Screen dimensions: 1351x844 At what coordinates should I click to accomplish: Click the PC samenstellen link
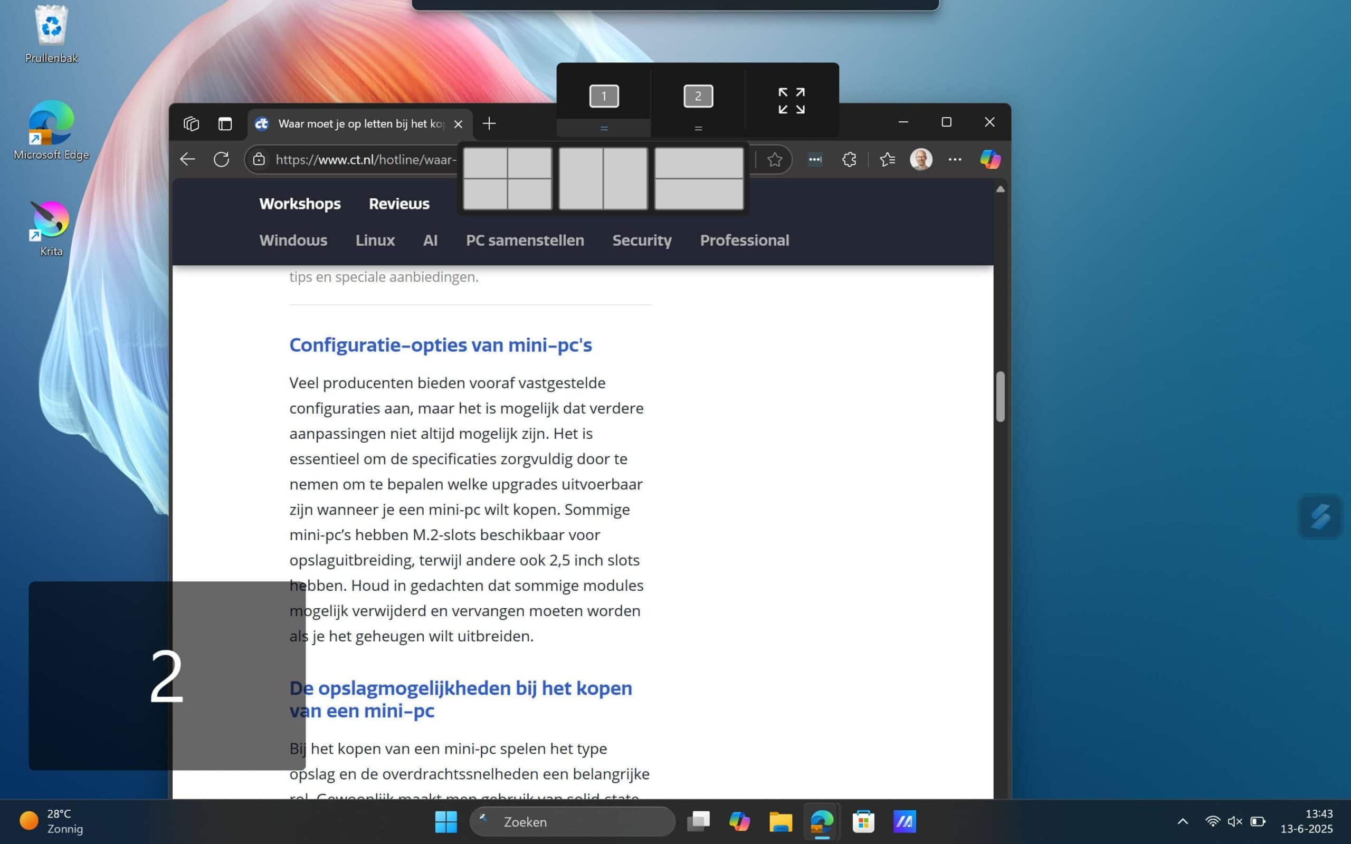(525, 241)
